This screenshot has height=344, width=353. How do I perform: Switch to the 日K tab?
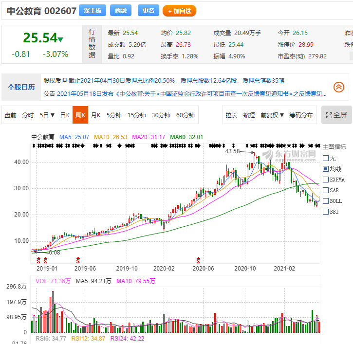point(65,115)
